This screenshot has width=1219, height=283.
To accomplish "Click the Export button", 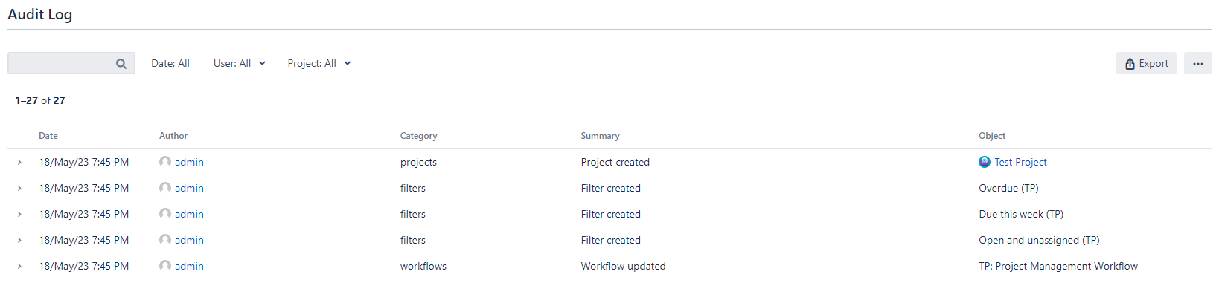I will (x=1146, y=63).
